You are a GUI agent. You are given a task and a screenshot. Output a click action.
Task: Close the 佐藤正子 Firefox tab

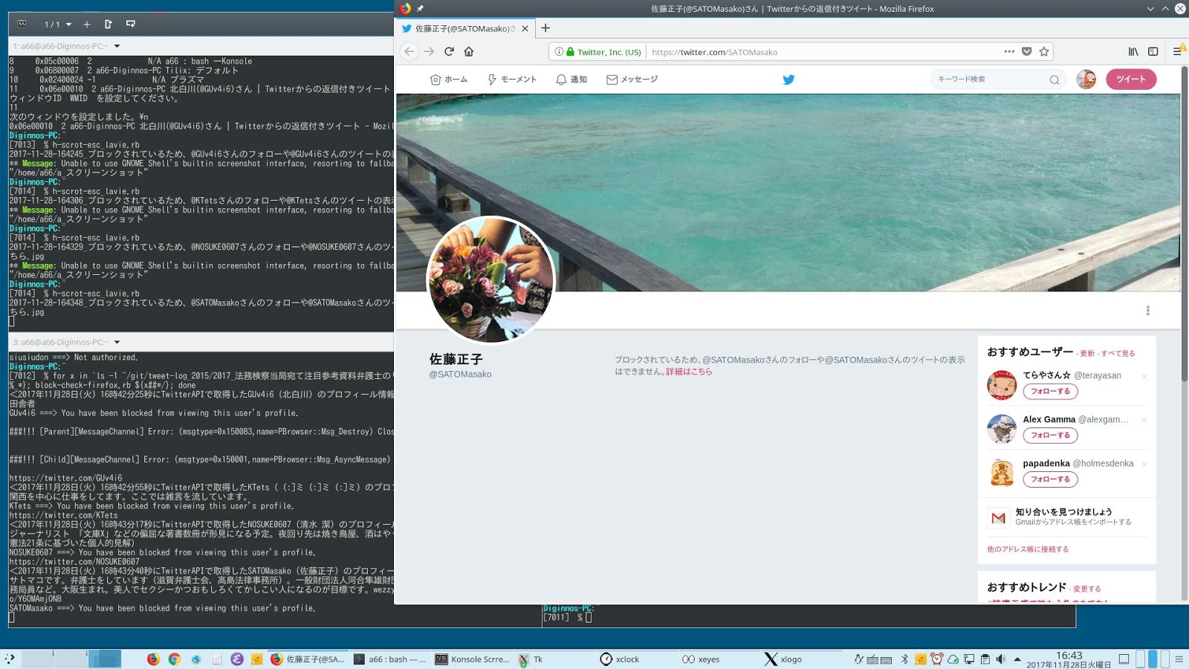click(x=525, y=28)
